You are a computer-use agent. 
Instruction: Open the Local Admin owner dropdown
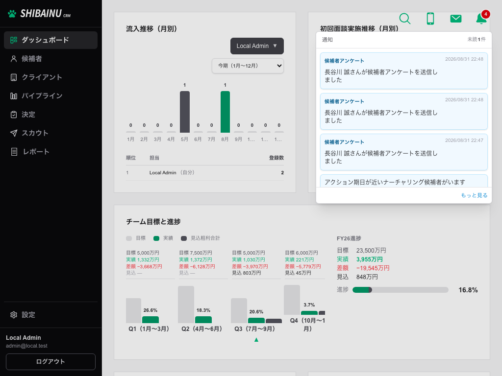click(257, 46)
